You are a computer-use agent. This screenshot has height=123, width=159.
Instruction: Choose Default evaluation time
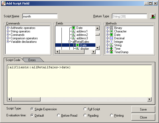32,115
